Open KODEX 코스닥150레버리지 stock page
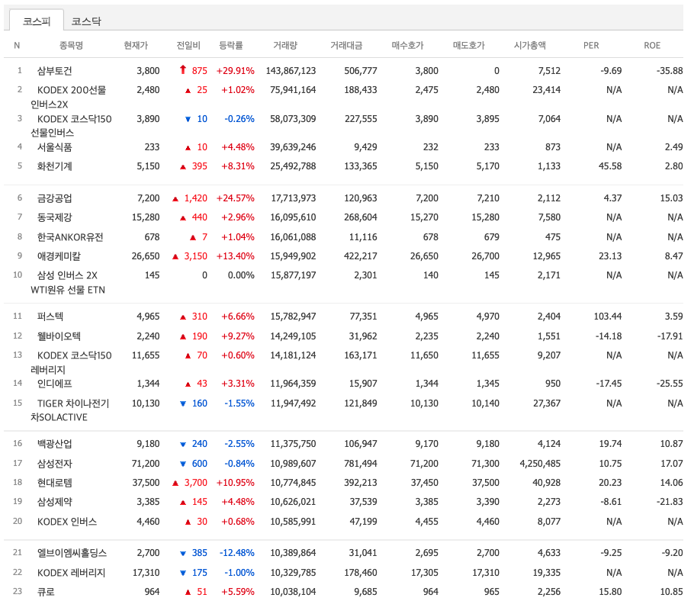The width and height of the screenshot is (694, 601). [71, 362]
